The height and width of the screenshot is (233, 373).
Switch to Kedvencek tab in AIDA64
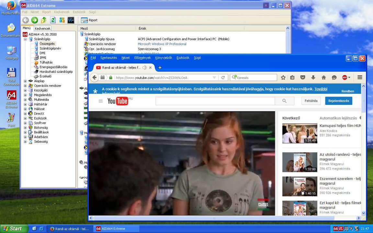point(43,28)
